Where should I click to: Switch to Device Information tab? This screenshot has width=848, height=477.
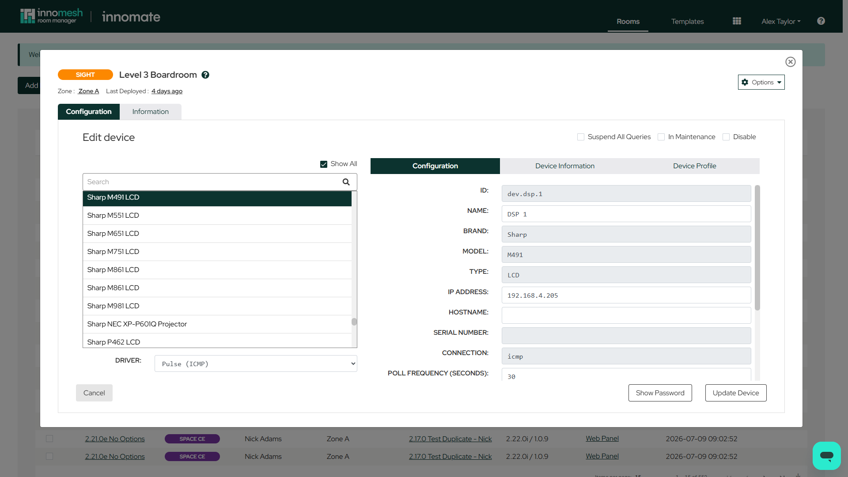565,166
